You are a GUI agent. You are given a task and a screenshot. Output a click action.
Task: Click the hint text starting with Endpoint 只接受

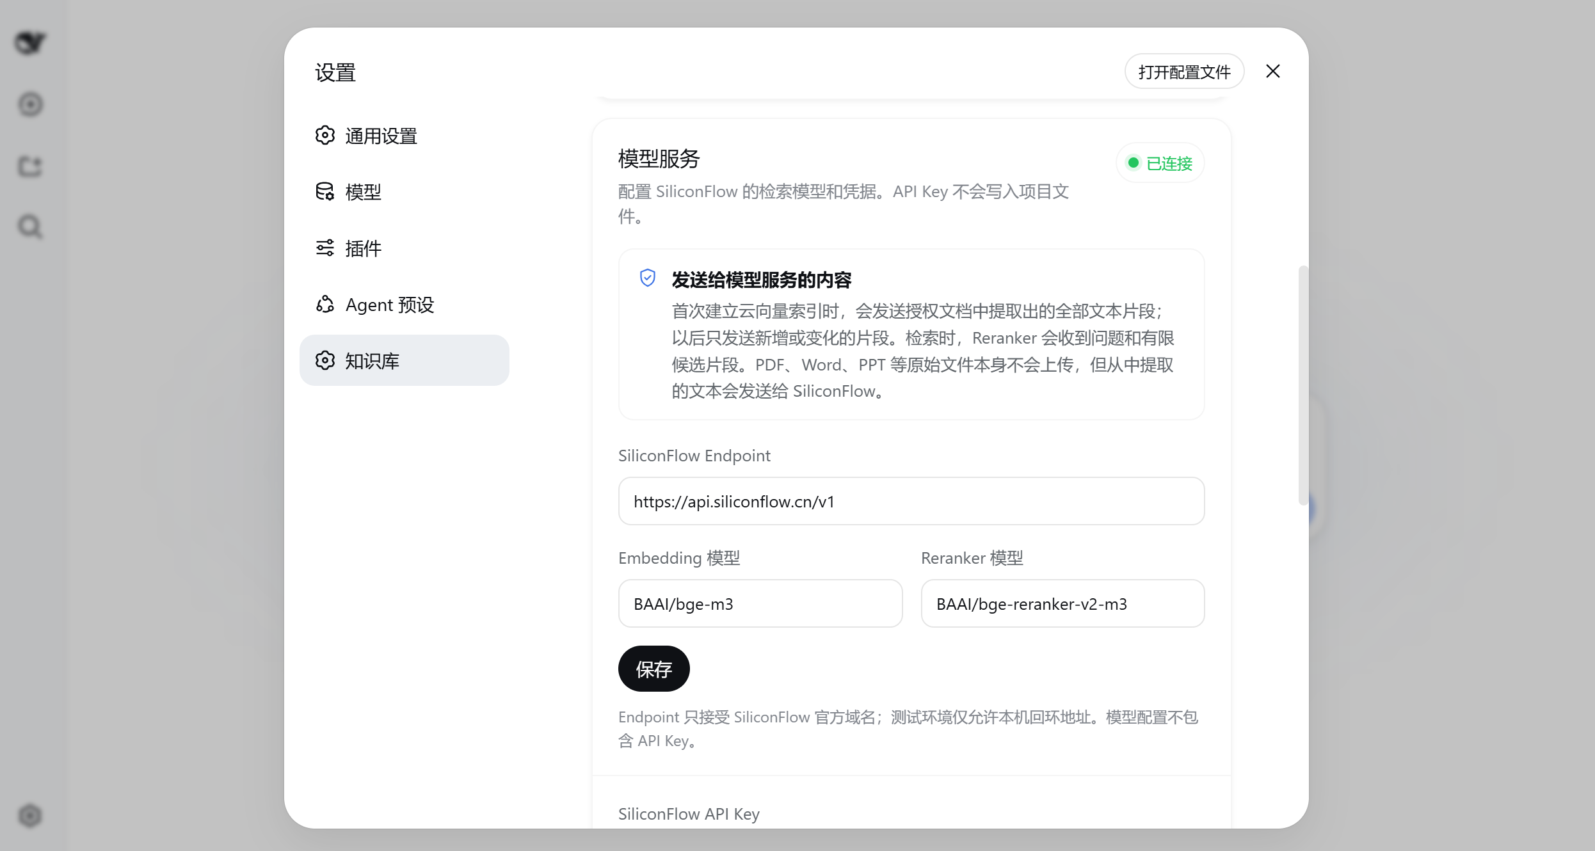coord(908,729)
